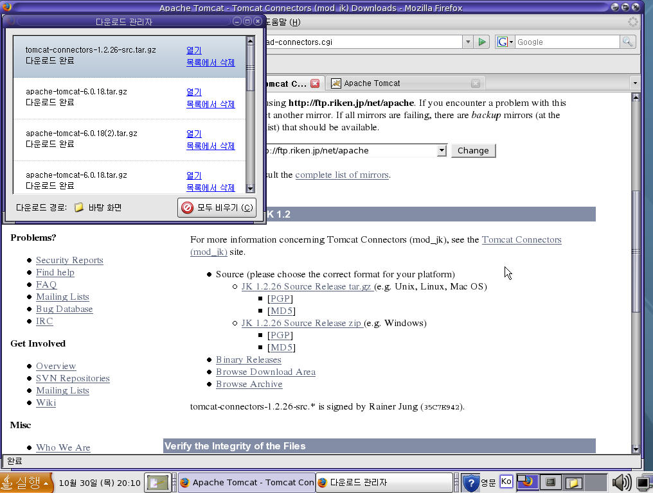The height and width of the screenshot is (493, 653).
Task: Open apache-tomcat-6.0.18(2).tar.gz with its 열기 link
Action: click(193, 134)
